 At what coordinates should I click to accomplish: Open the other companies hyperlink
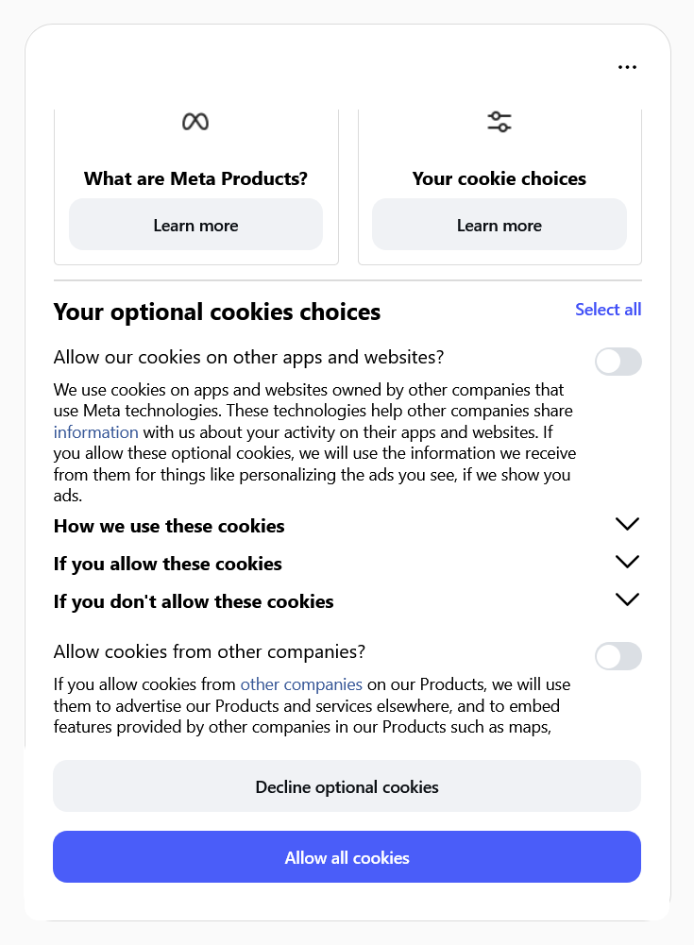click(x=301, y=684)
